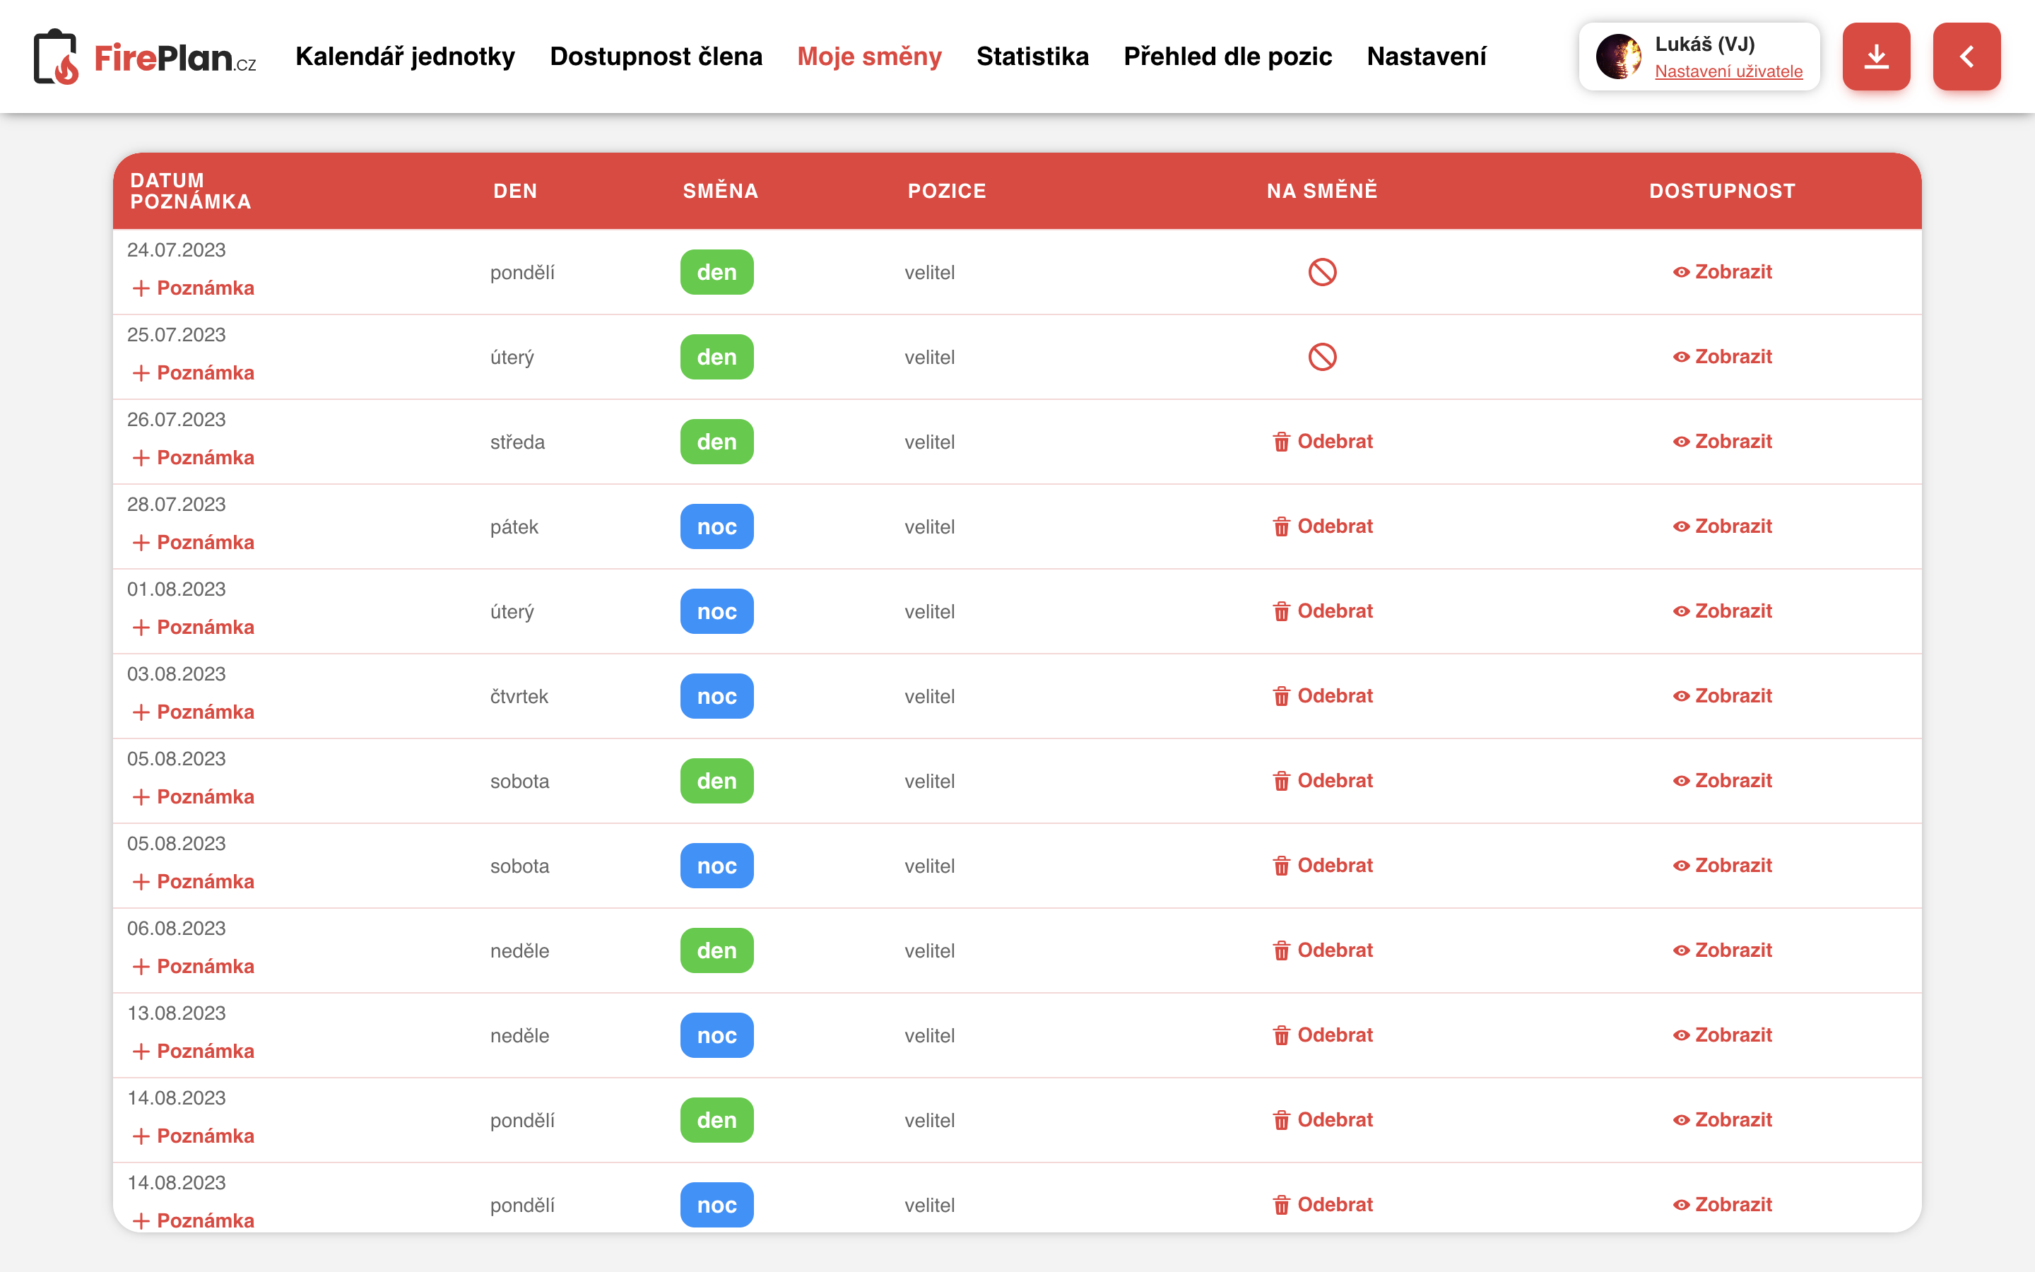Click blocked icon for 25.07.2023 row
The image size is (2035, 1272).
coord(1322,357)
